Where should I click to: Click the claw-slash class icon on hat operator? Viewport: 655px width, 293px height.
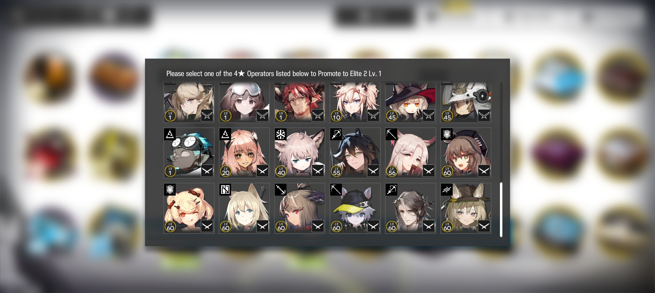click(x=447, y=190)
